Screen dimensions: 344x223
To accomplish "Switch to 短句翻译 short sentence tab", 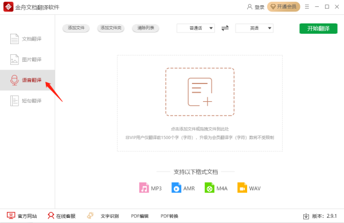I will 27,101.
